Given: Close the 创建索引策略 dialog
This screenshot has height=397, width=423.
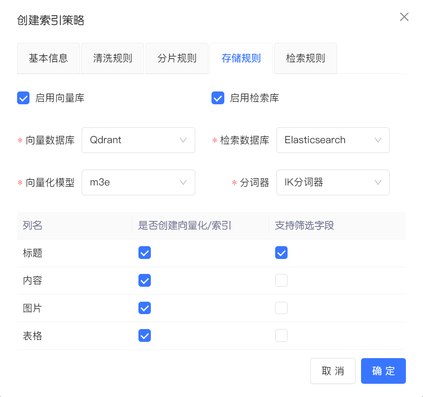Looking at the screenshot, I should [x=404, y=17].
